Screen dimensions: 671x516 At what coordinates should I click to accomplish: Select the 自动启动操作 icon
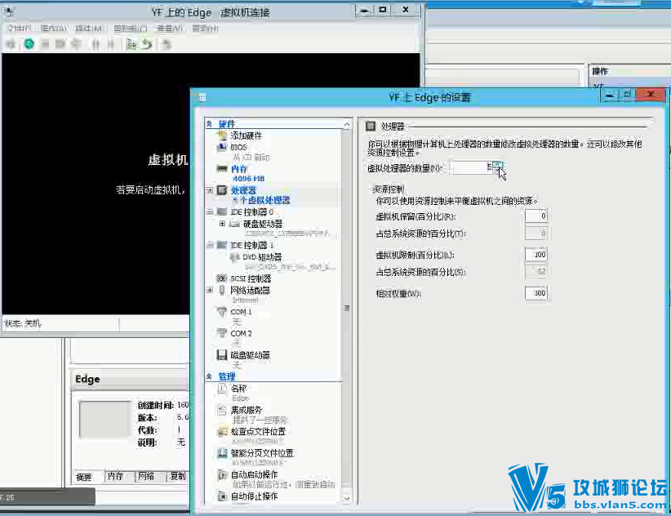222,474
